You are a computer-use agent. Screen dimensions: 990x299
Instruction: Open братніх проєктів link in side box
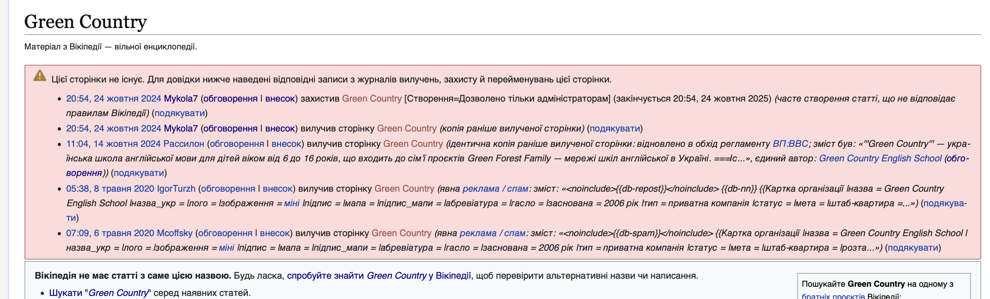(833, 296)
